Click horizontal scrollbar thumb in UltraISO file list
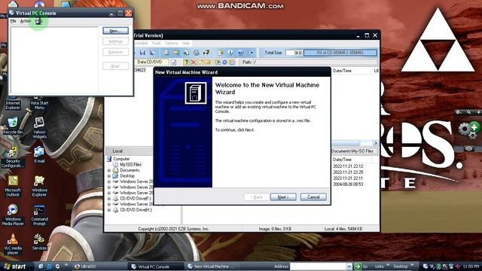Viewport: 482px width, 271px height. coord(346,143)
